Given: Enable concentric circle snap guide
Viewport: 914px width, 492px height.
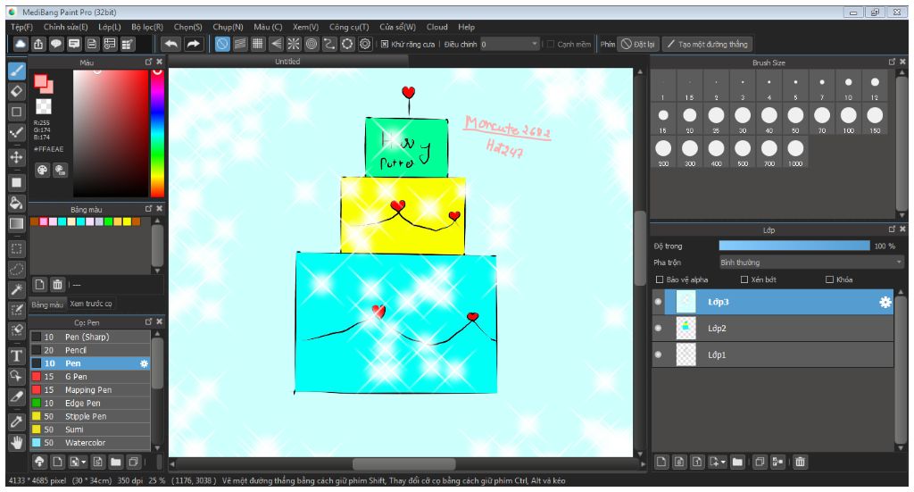Looking at the screenshot, I should tap(312, 45).
